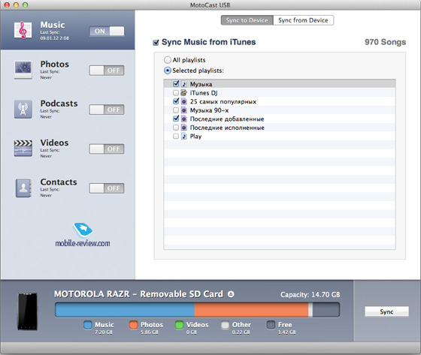
Task: Click the note icon of Музыка playlist
Action: [x=184, y=84]
